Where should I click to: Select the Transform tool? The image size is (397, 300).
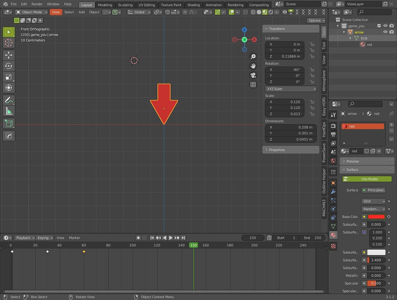pos(9,88)
